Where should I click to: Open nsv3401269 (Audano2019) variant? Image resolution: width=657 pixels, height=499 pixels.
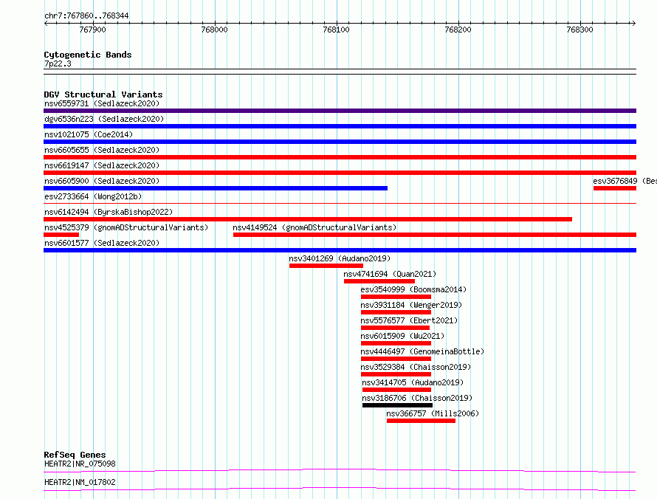(340, 258)
